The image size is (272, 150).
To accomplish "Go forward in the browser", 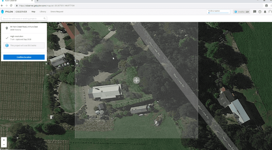I will click(6, 6).
